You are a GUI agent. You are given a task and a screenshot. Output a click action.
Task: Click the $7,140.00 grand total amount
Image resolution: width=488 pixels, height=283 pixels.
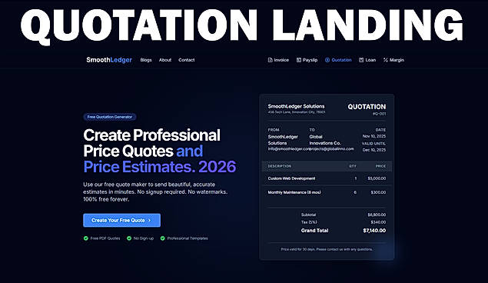374,231
